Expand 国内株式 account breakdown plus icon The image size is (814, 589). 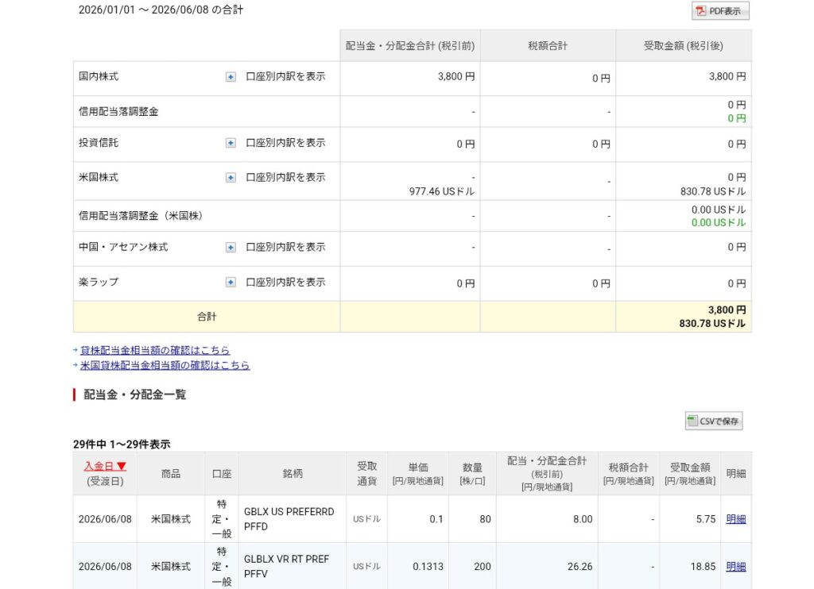coord(231,77)
